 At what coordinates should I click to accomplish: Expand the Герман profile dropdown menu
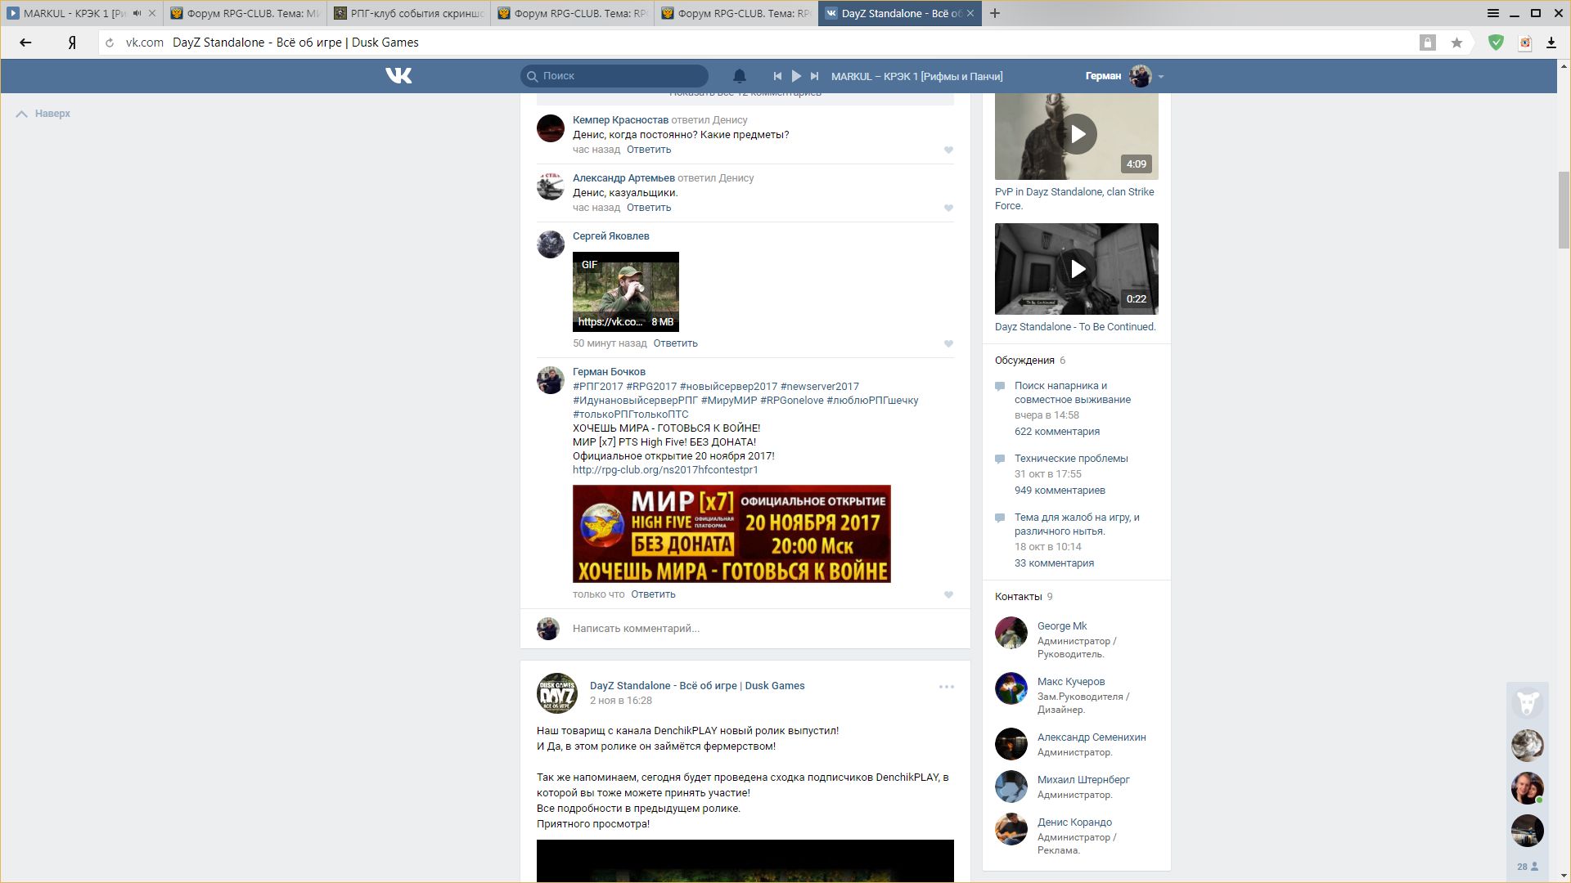click(1160, 77)
